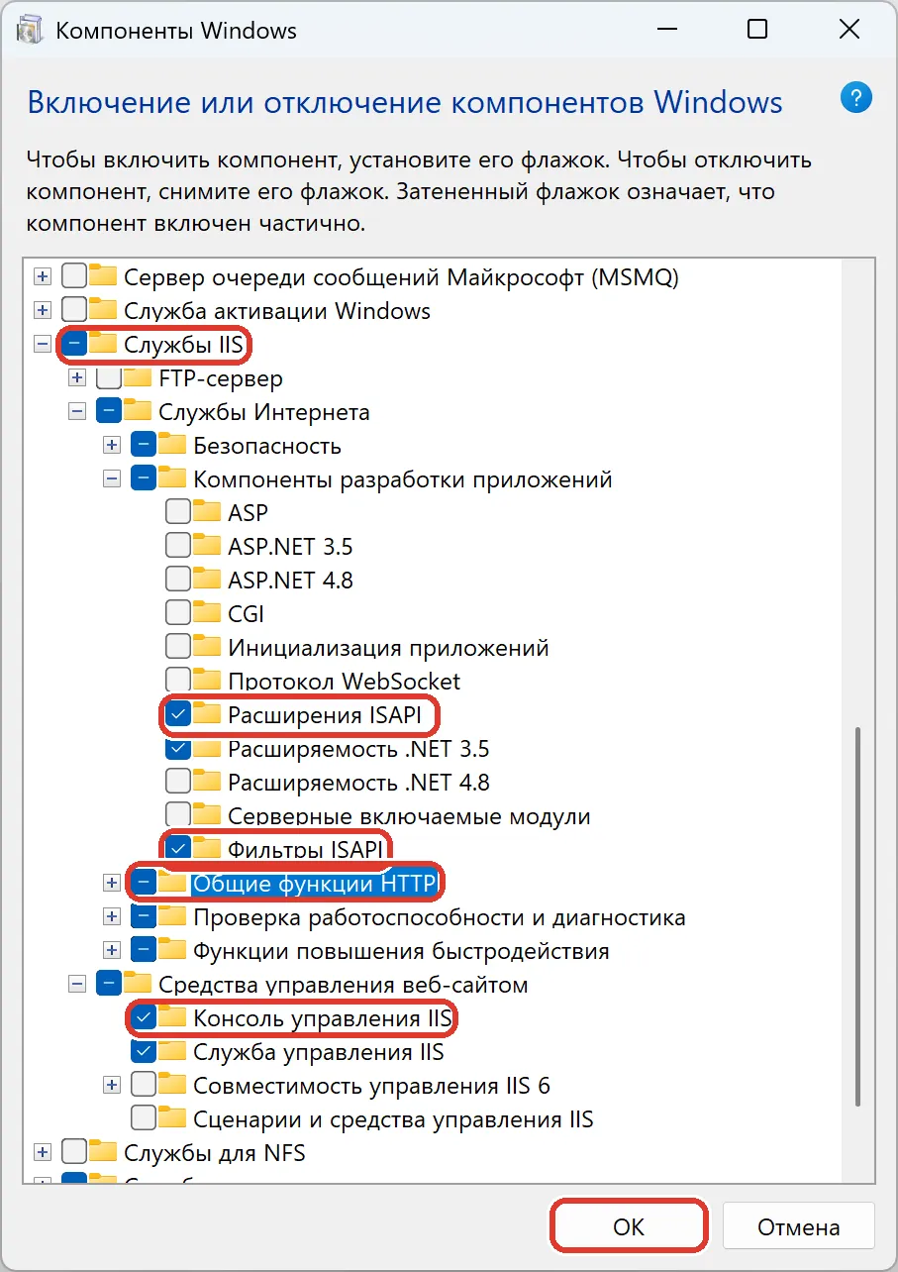This screenshot has width=898, height=1272.
Task: Click the folder icon beside Безопасность
Action: pos(172,445)
